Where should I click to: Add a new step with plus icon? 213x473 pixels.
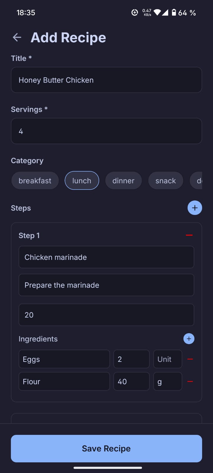(195, 208)
